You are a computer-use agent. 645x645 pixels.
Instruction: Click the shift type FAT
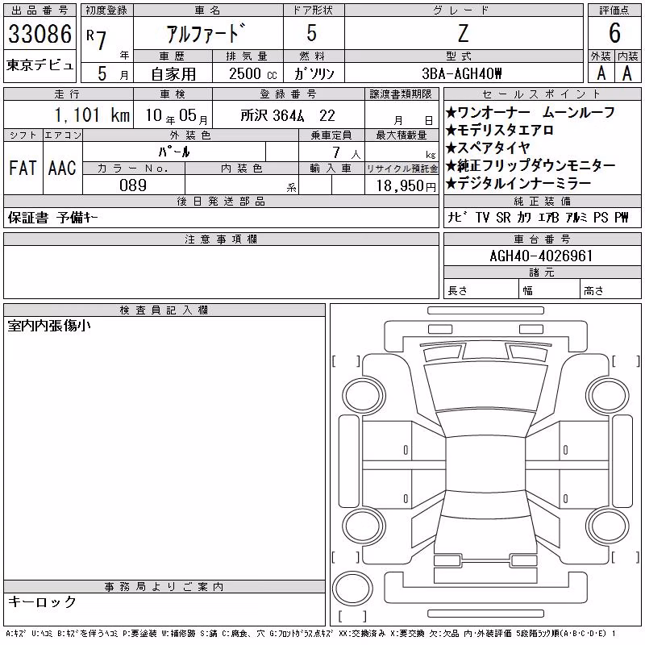pyautogui.click(x=23, y=168)
